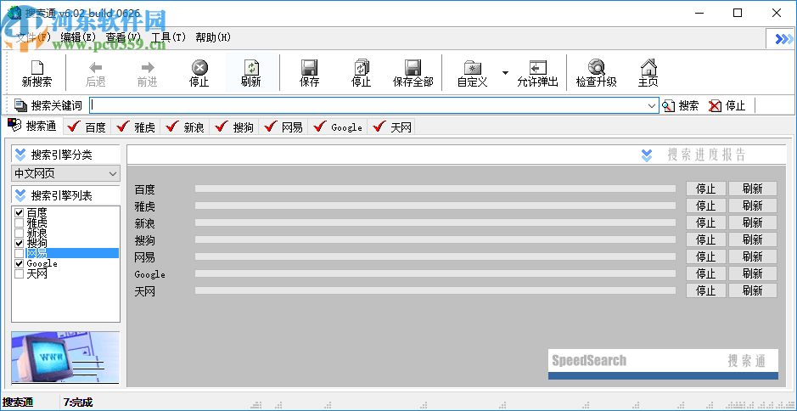Click the 检查升级 (Check Upgrade) icon
797x411 pixels.
[x=596, y=73]
